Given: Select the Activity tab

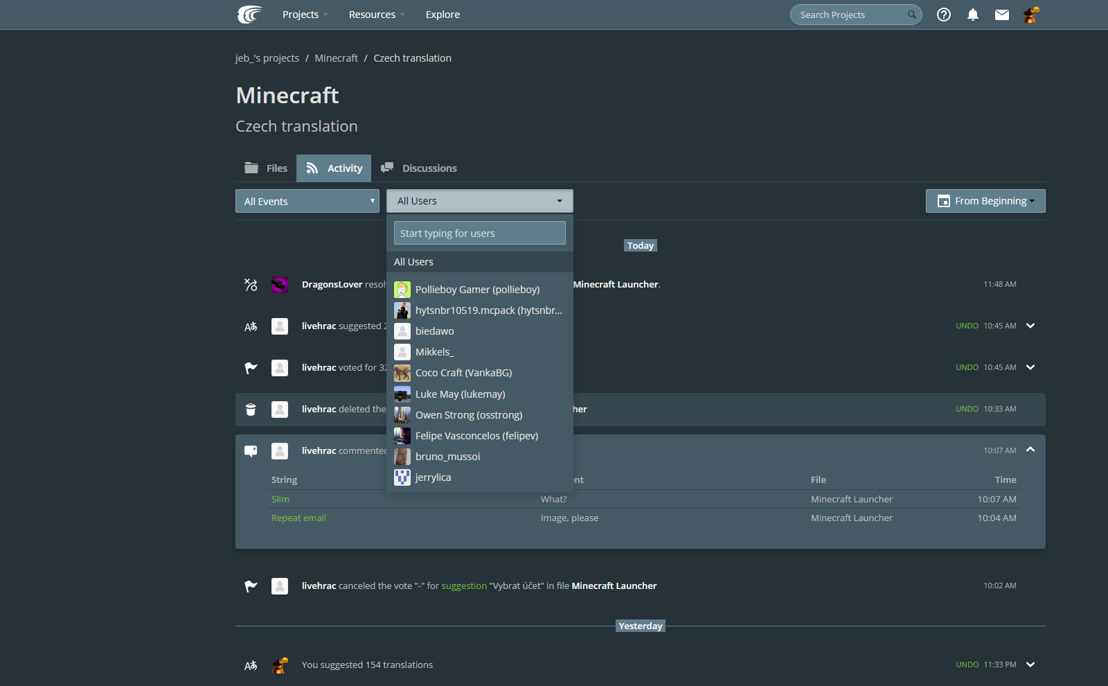Looking at the screenshot, I should pyautogui.click(x=334, y=168).
